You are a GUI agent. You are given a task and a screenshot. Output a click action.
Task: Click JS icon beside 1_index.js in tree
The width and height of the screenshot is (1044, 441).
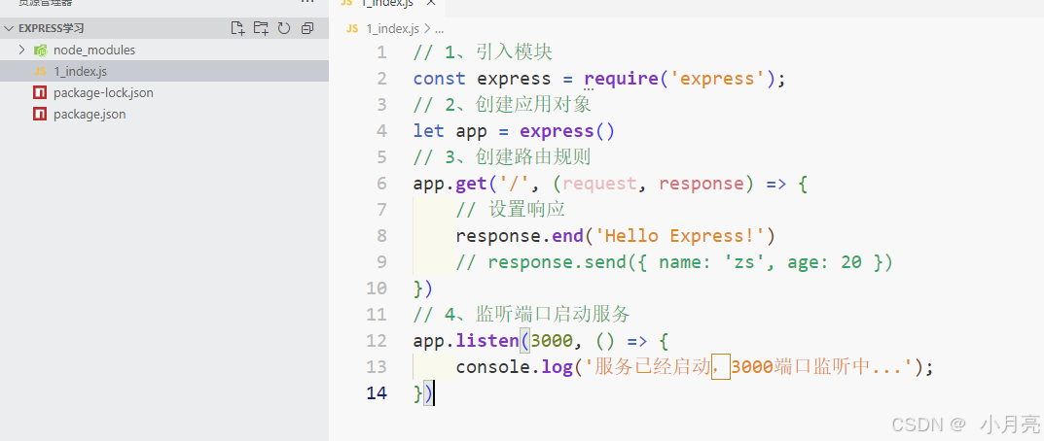40,71
